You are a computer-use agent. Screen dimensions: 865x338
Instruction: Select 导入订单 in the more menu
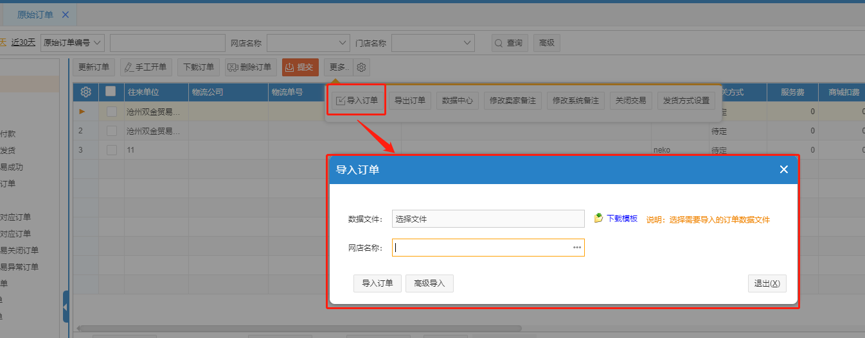(357, 101)
